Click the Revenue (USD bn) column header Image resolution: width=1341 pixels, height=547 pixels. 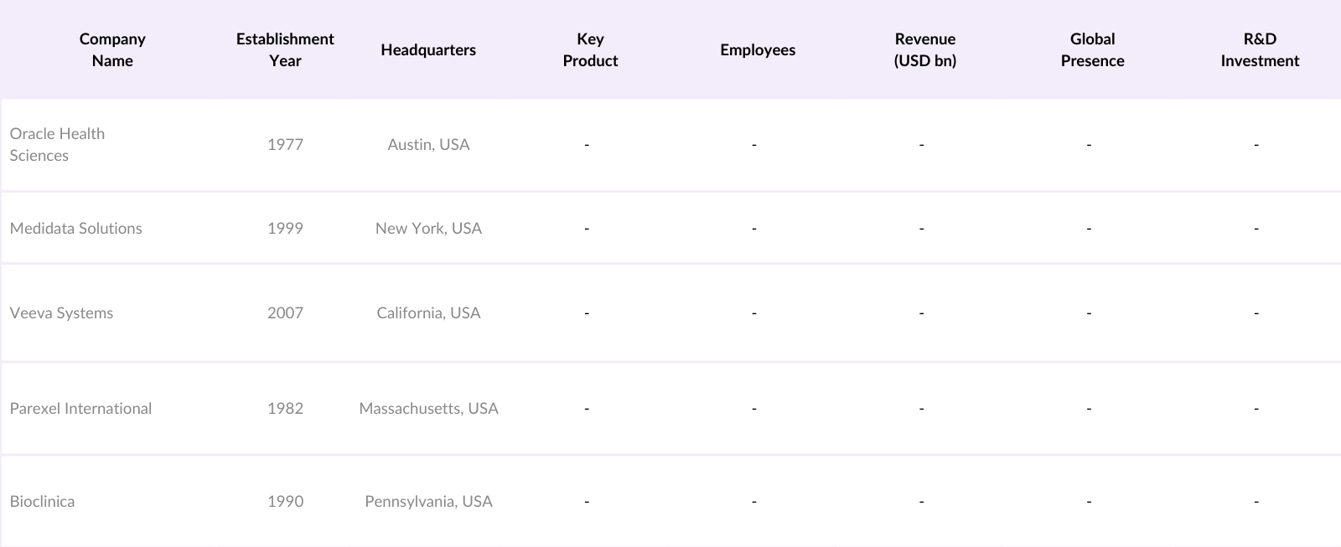click(924, 49)
